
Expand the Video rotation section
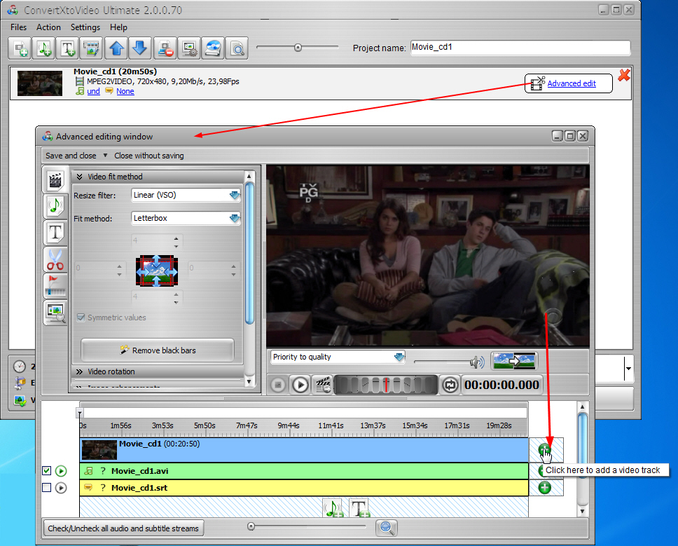coord(80,371)
